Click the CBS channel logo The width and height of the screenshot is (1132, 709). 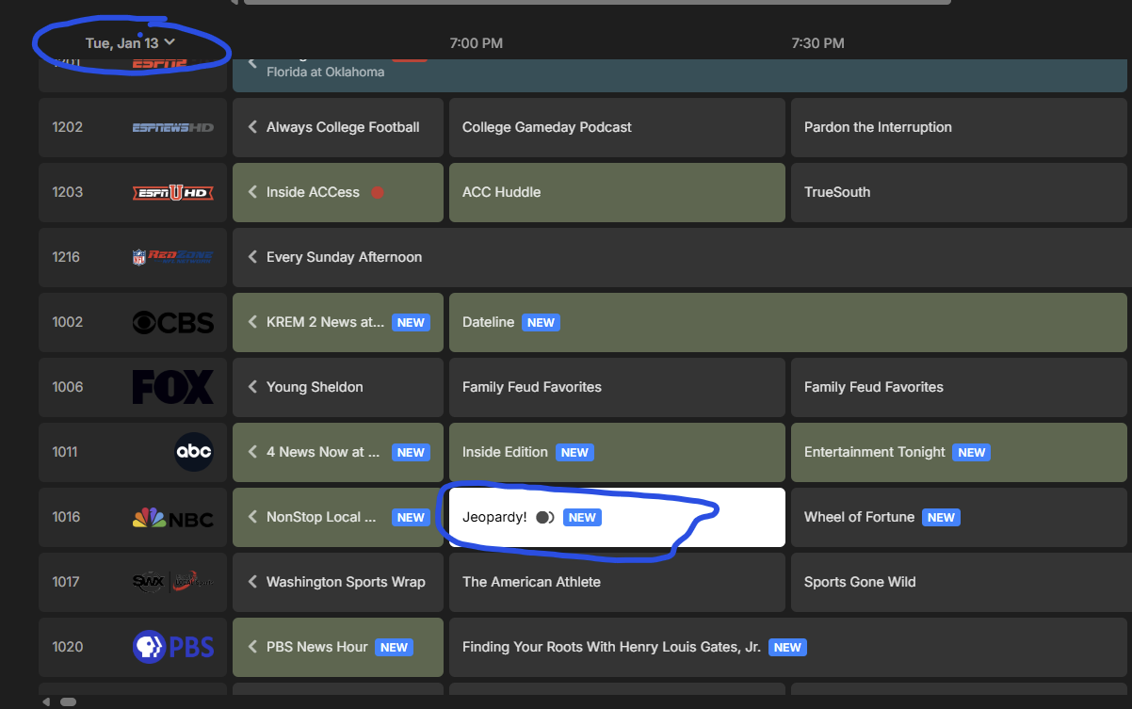click(173, 322)
